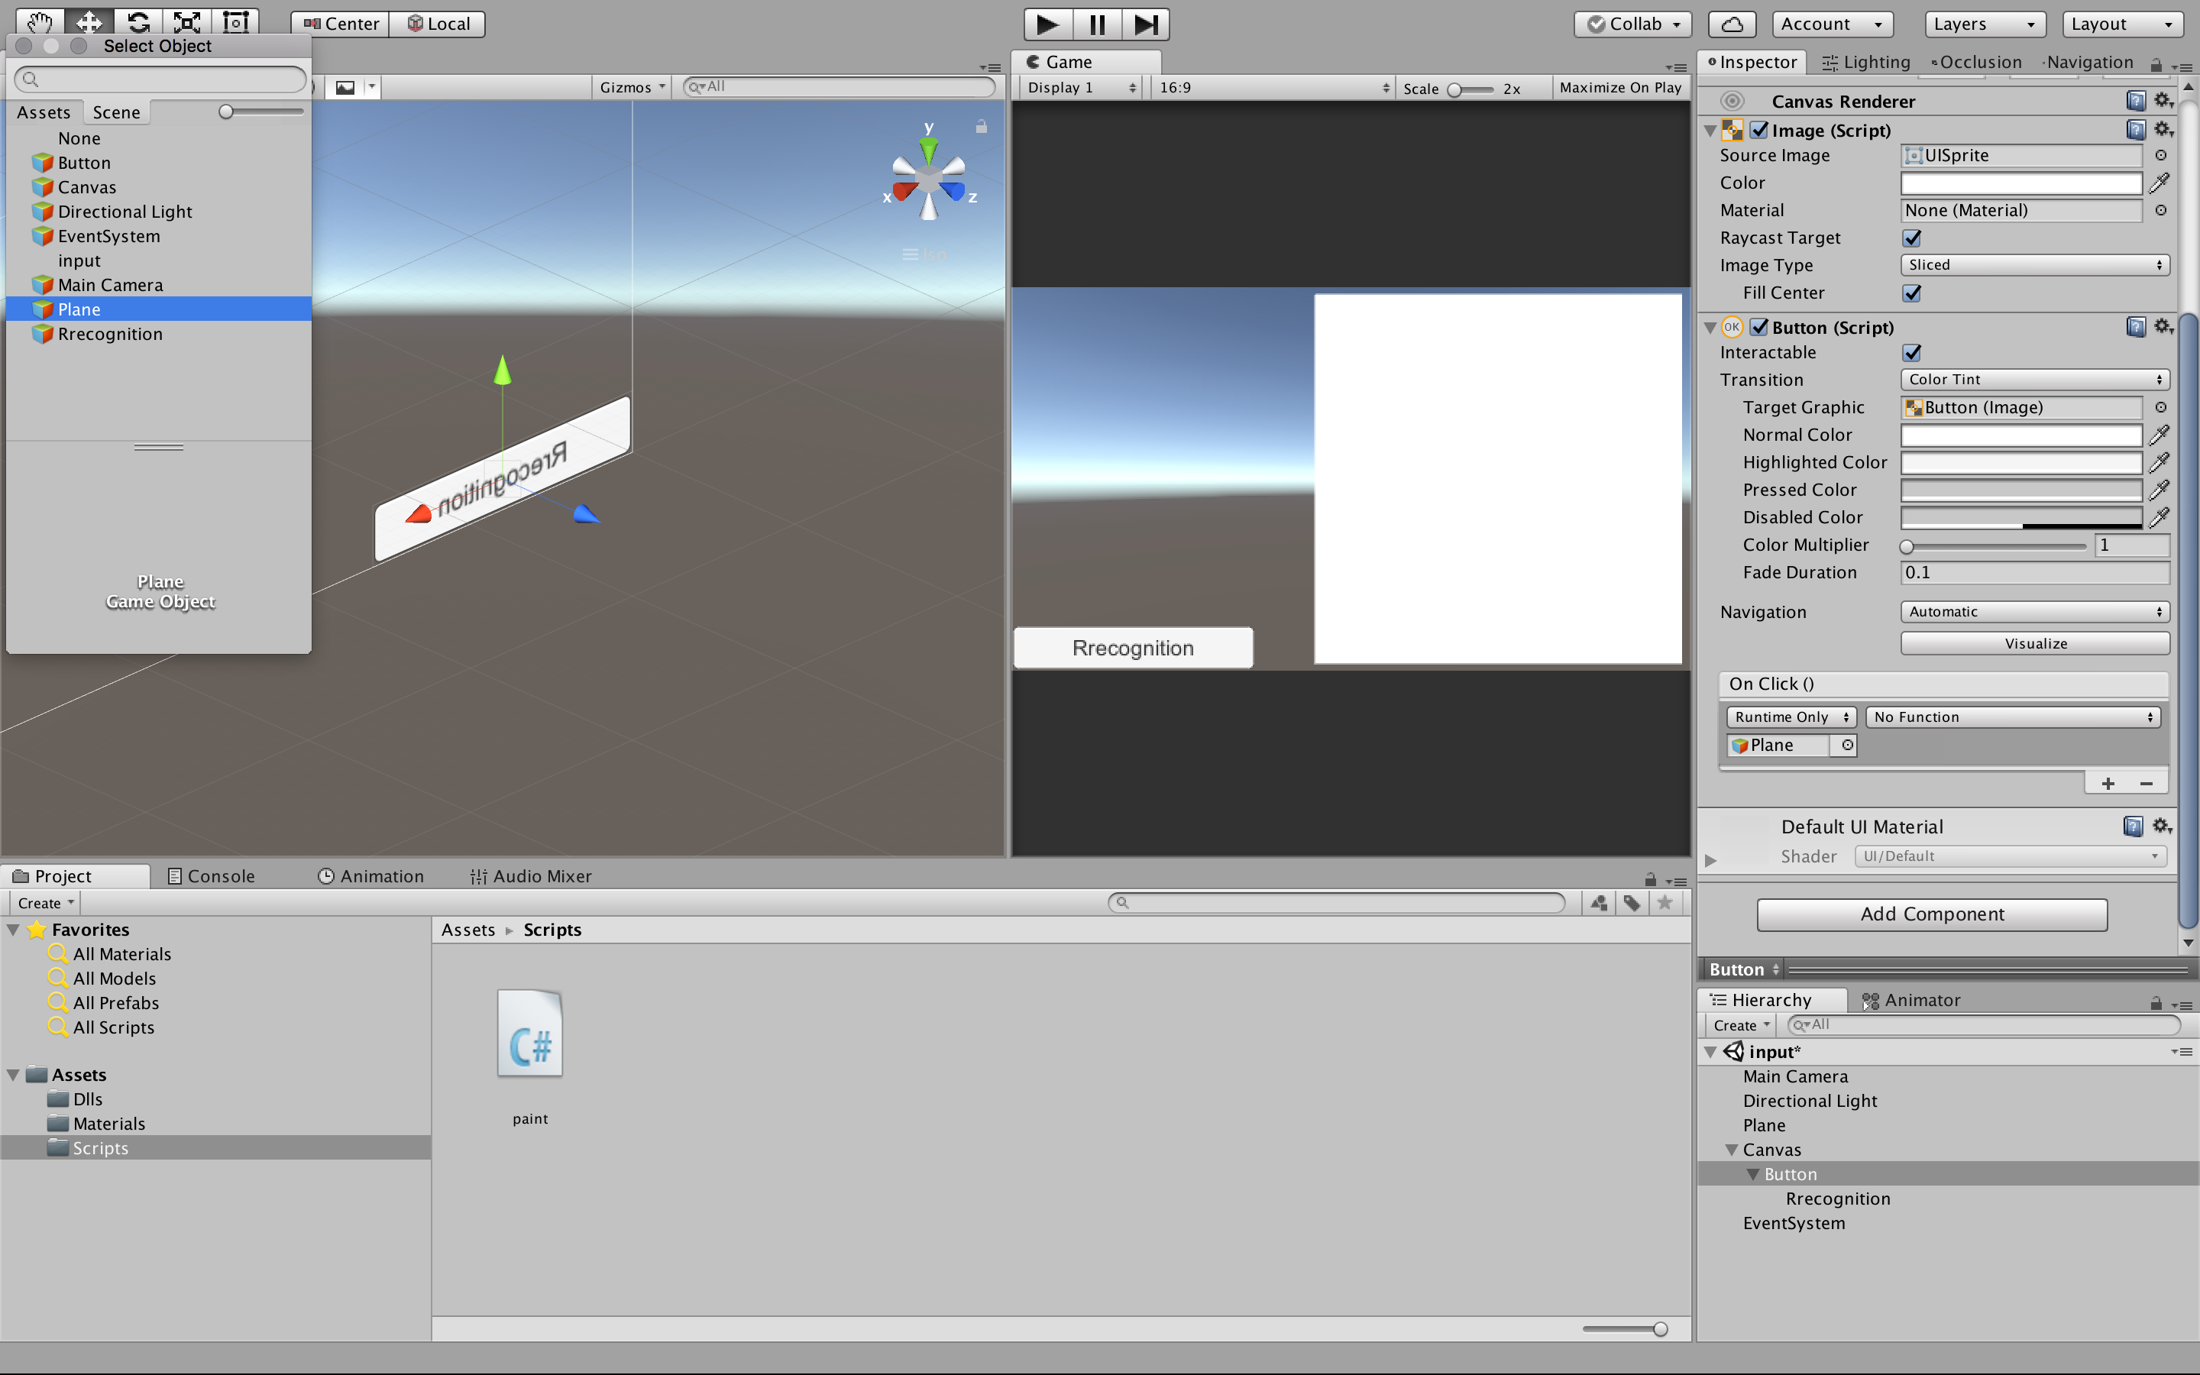Click the Normal Color eyedropper icon
Image resolution: width=2200 pixels, height=1375 pixels.
tap(2159, 435)
